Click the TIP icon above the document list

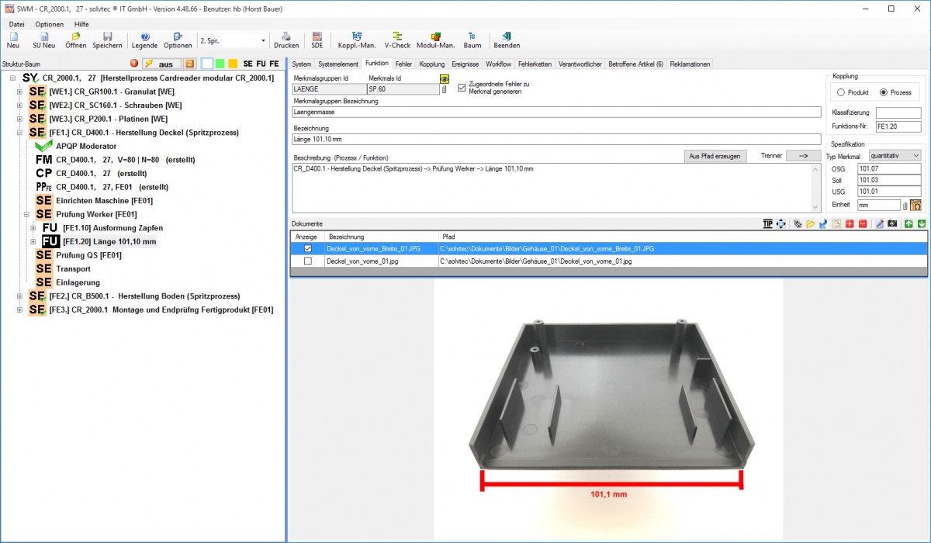767,224
